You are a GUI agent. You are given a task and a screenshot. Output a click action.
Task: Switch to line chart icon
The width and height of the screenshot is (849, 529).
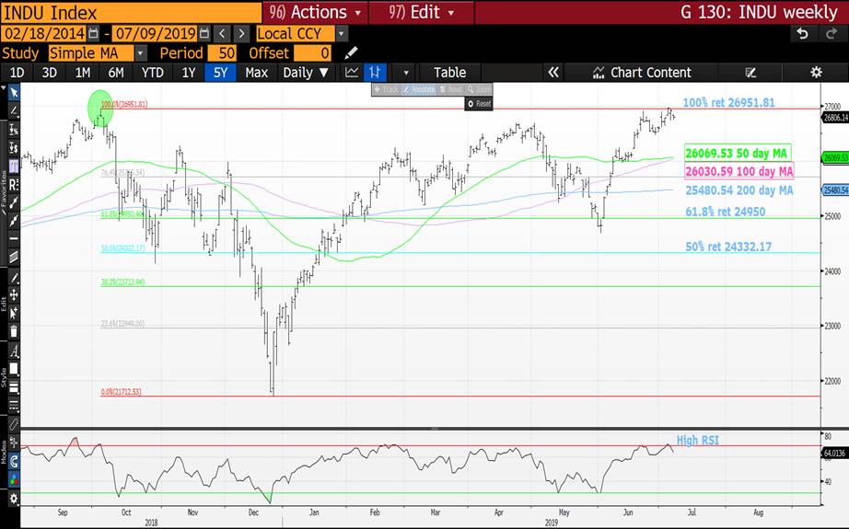[x=352, y=73]
